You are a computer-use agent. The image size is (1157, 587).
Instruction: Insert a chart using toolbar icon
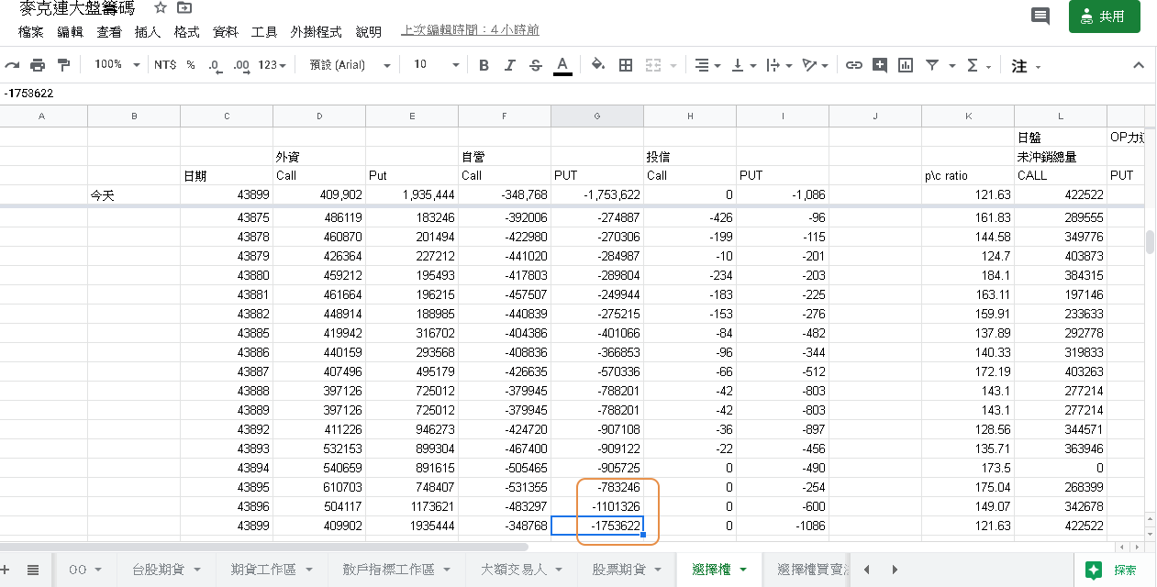906,65
